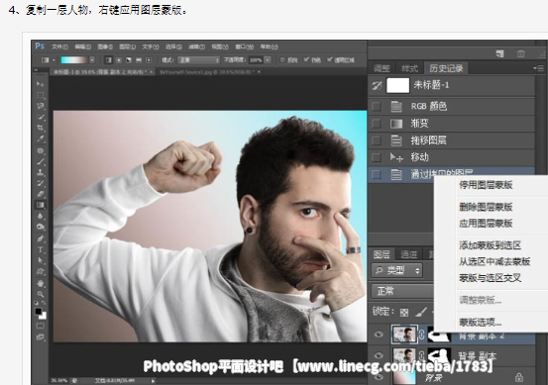The image size is (548, 385).
Task: Select the Crop tool
Action: pos(41,128)
